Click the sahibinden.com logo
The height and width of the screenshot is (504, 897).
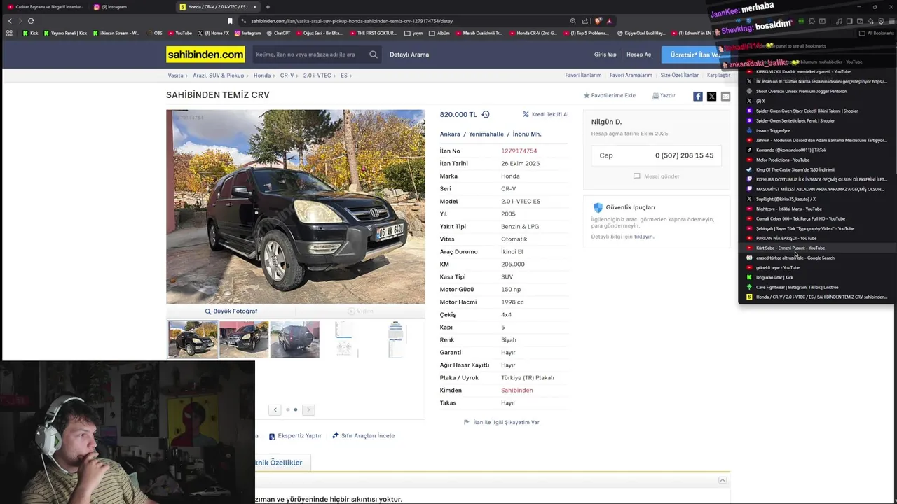pos(205,55)
